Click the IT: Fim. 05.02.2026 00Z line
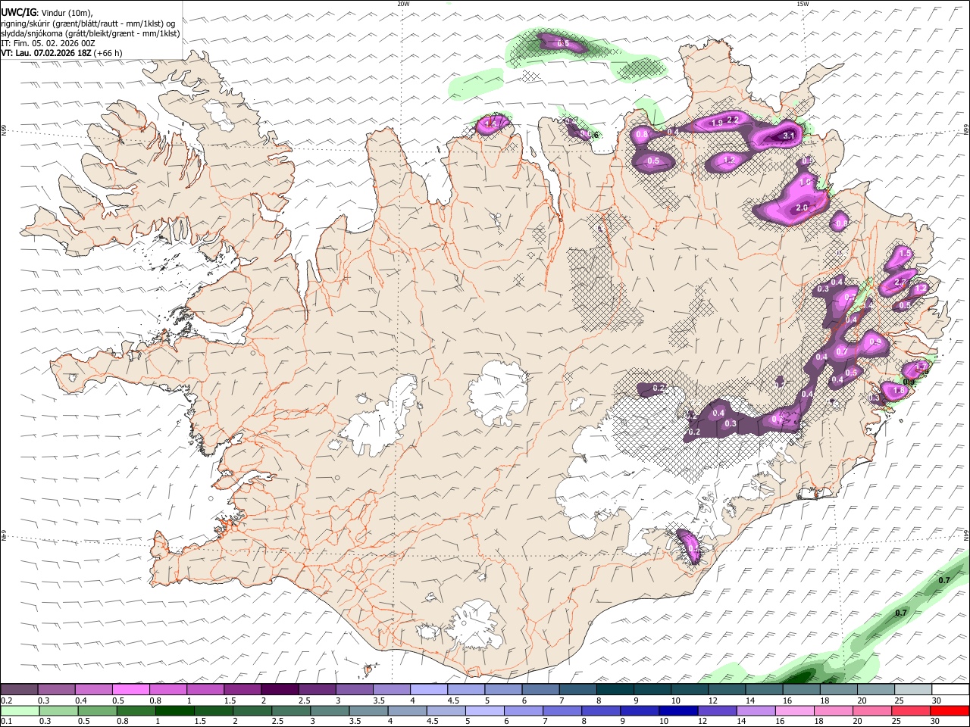970x727 pixels. (48, 43)
